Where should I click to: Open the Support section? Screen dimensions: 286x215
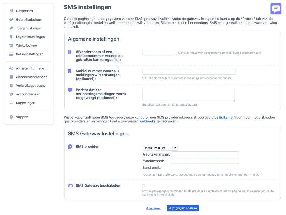(11, 117)
